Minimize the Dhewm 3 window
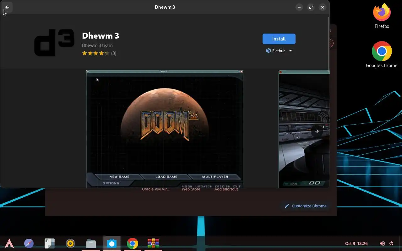 pos(299,7)
